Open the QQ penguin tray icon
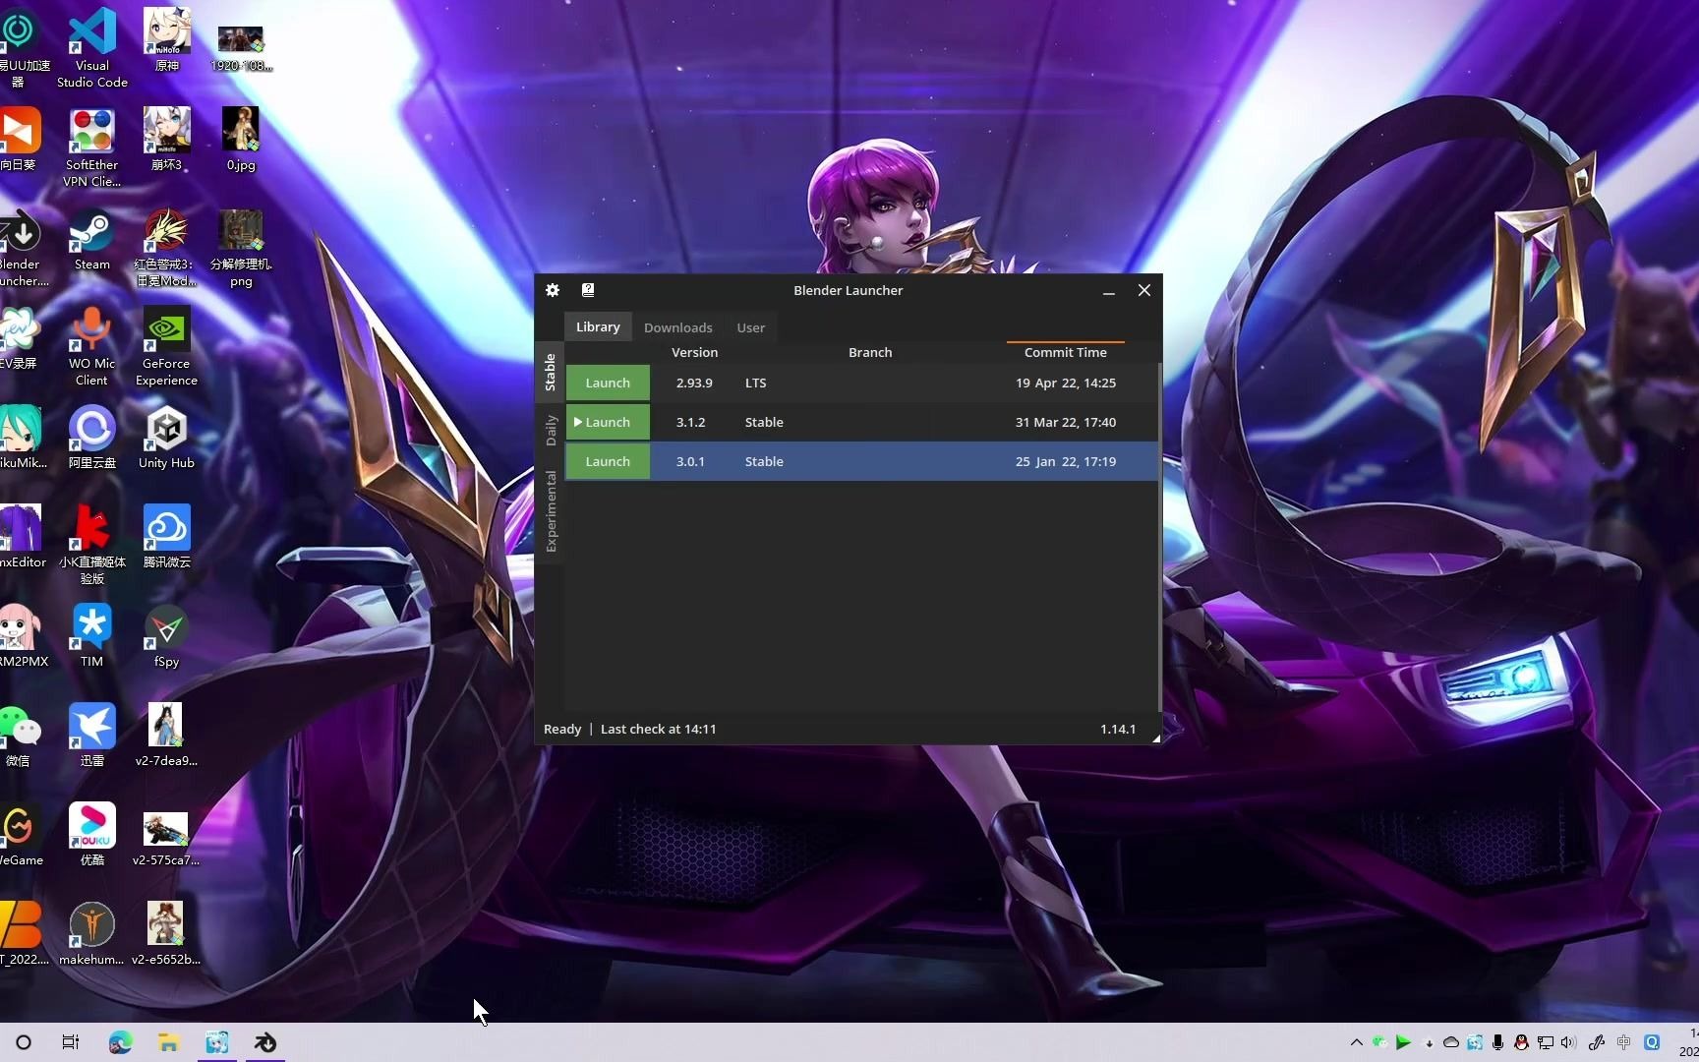1699x1062 pixels. tap(1521, 1042)
